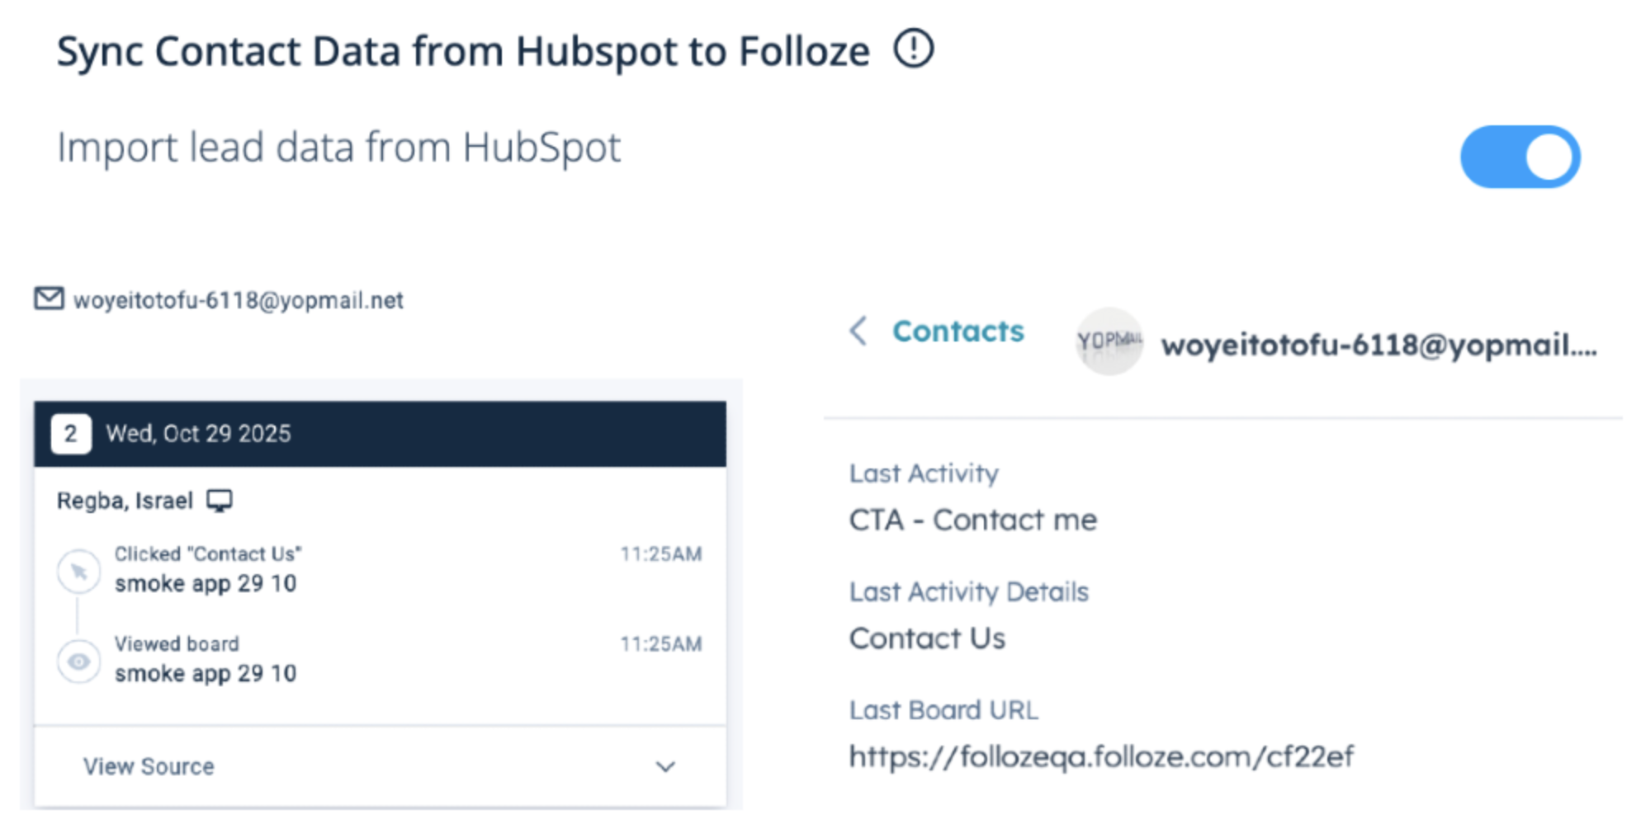Click the info icon beside the sync heading
The image size is (1641, 838).
pos(913,49)
